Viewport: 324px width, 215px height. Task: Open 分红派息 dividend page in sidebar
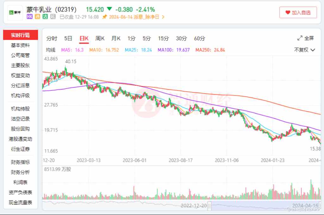[20, 85]
